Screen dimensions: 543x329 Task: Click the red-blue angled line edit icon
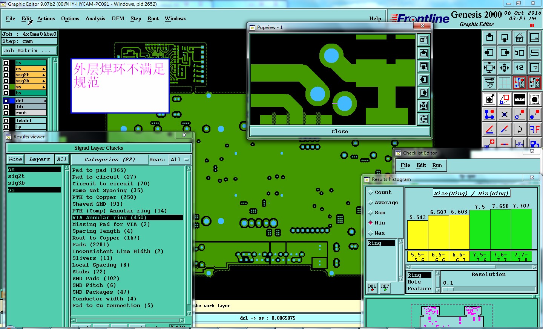(489, 129)
